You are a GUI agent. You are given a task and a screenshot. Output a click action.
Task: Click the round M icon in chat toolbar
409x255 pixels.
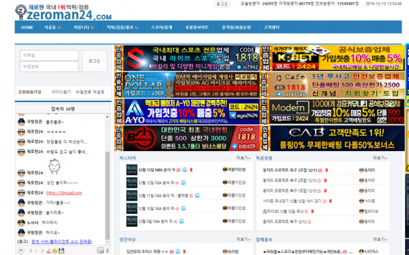20,250
